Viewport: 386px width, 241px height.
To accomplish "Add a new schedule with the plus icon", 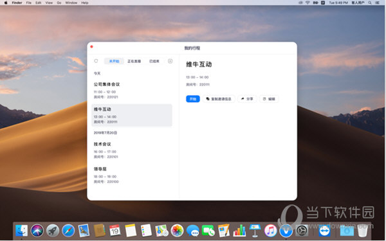I will click(x=170, y=61).
